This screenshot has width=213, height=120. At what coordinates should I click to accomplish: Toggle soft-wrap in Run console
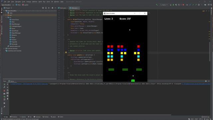coord(7,90)
